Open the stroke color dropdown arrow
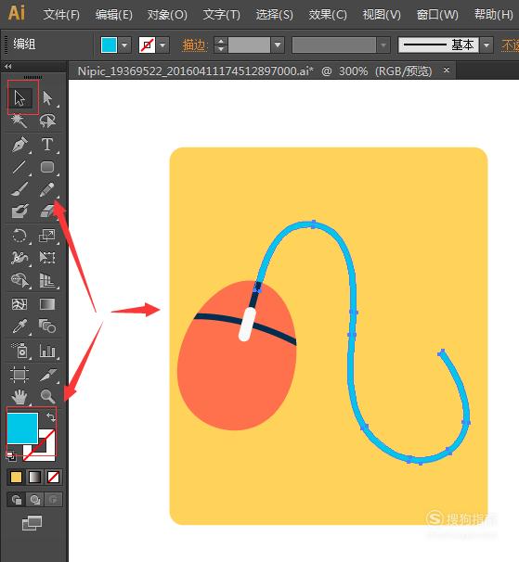Viewport: 519px width, 562px height. pos(162,45)
